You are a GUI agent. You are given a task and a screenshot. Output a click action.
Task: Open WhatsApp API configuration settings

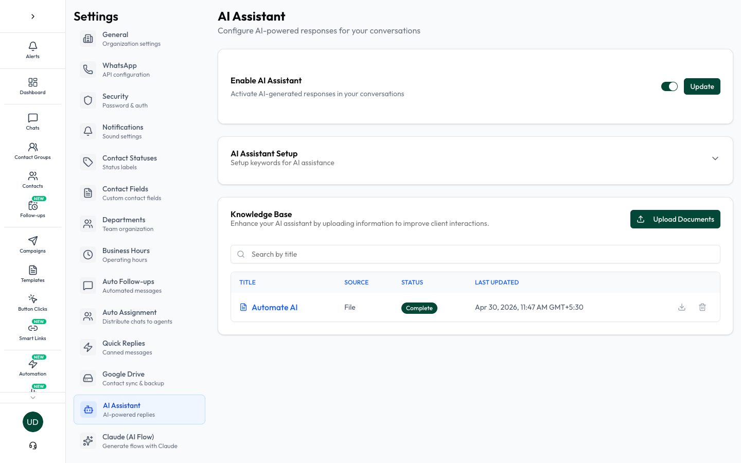coord(139,69)
